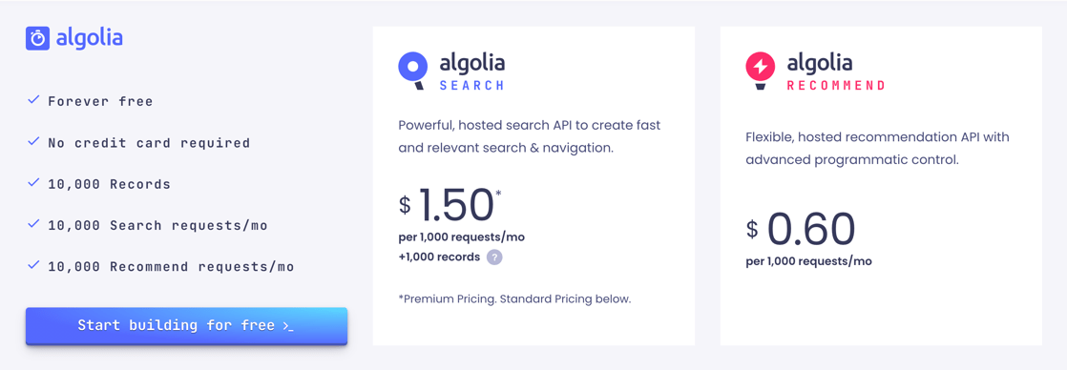The height and width of the screenshot is (370, 1067).
Task: Click the $0.60 Recommend price
Action: click(x=800, y=229)
